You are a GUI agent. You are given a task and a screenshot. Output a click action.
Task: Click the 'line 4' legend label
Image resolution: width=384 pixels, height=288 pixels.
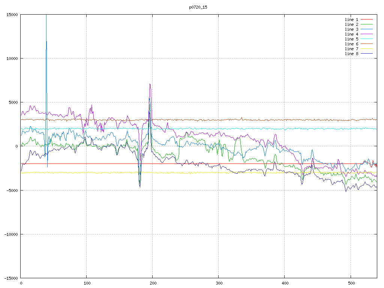tap(351, 34)
